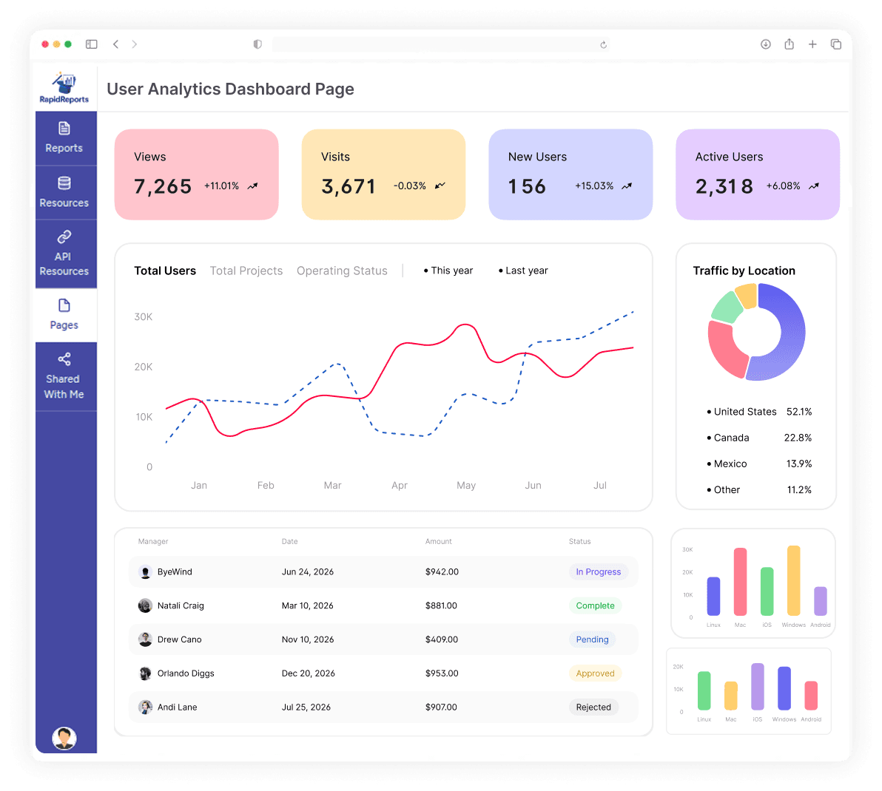Open API Resources in sidebar
882x791 pixels.
coord(66,254)
